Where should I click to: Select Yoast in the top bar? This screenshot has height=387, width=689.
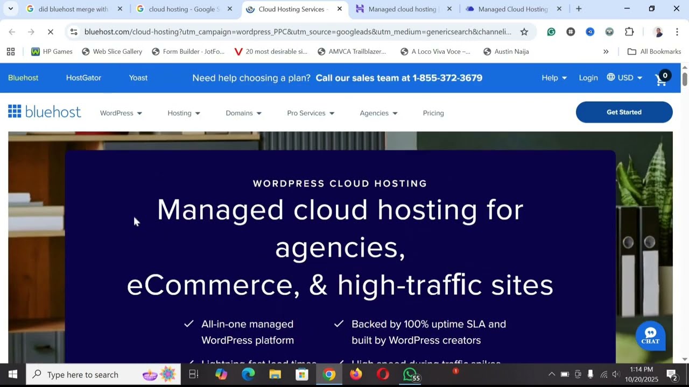[x=138, y=78]
